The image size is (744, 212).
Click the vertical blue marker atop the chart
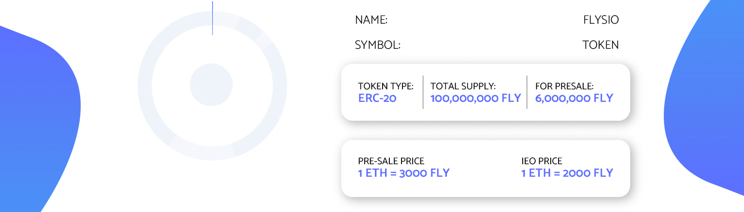click(213, 18)
